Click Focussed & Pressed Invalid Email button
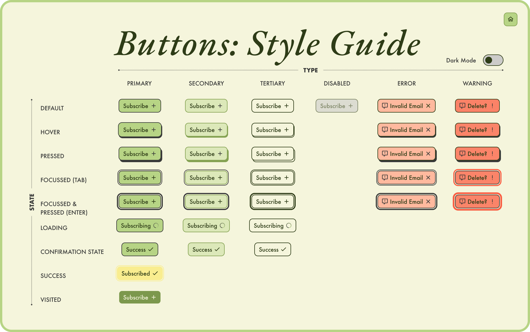530x332 pixels. pyautogui.click(x=406, y=201)
